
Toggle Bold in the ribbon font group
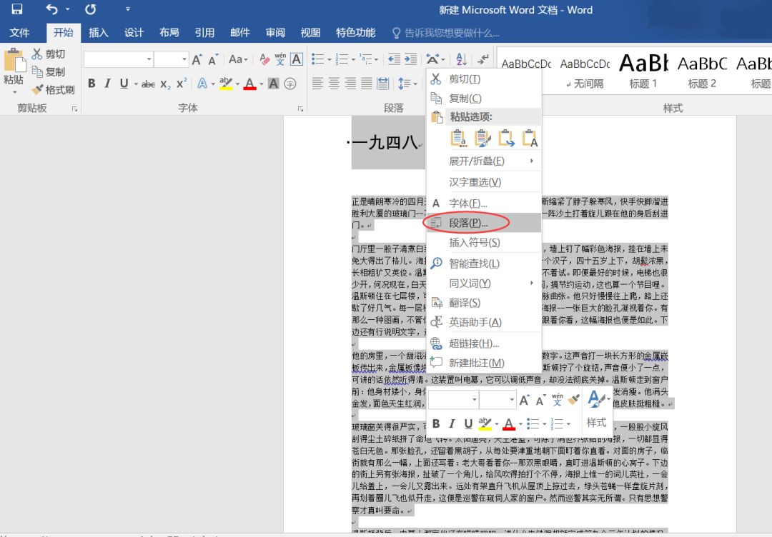pos(91,84)
